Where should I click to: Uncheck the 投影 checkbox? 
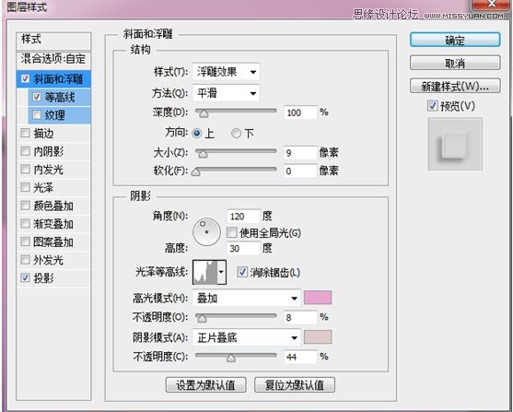25,278
